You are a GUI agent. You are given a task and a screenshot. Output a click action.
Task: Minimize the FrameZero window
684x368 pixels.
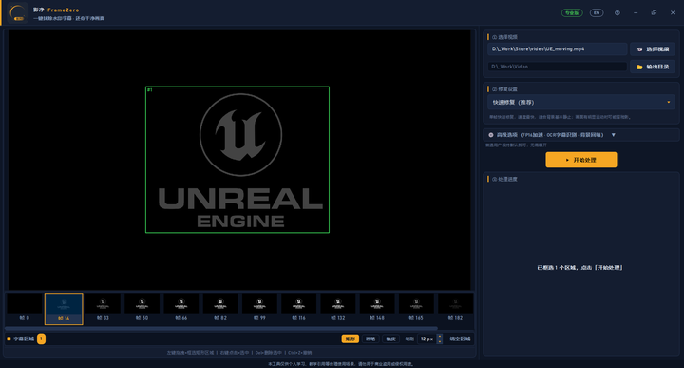point(636,12)
